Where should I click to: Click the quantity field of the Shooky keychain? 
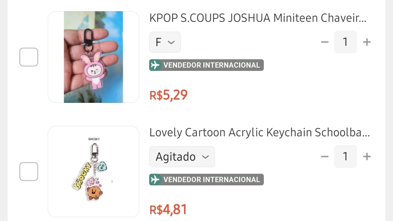coord(345,157)
